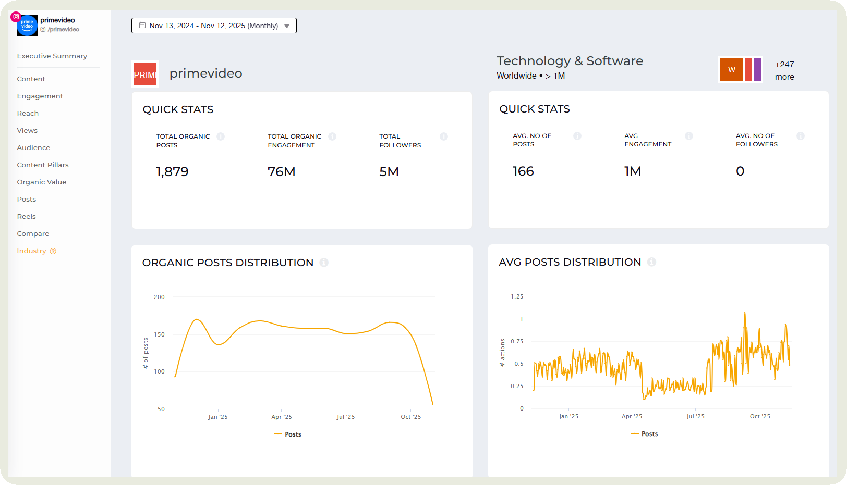Open the Audience section
Image resolution: width=847 pixels, height=485 pixels.
point(33,147)
